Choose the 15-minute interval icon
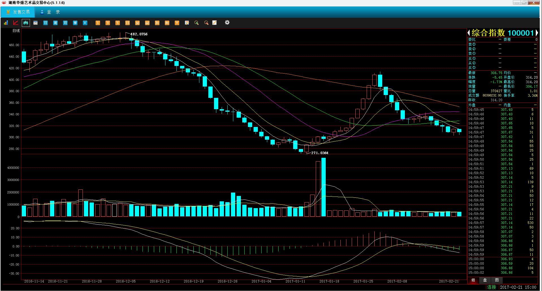This screenshot has width=542, height=291. pos(128,23)
